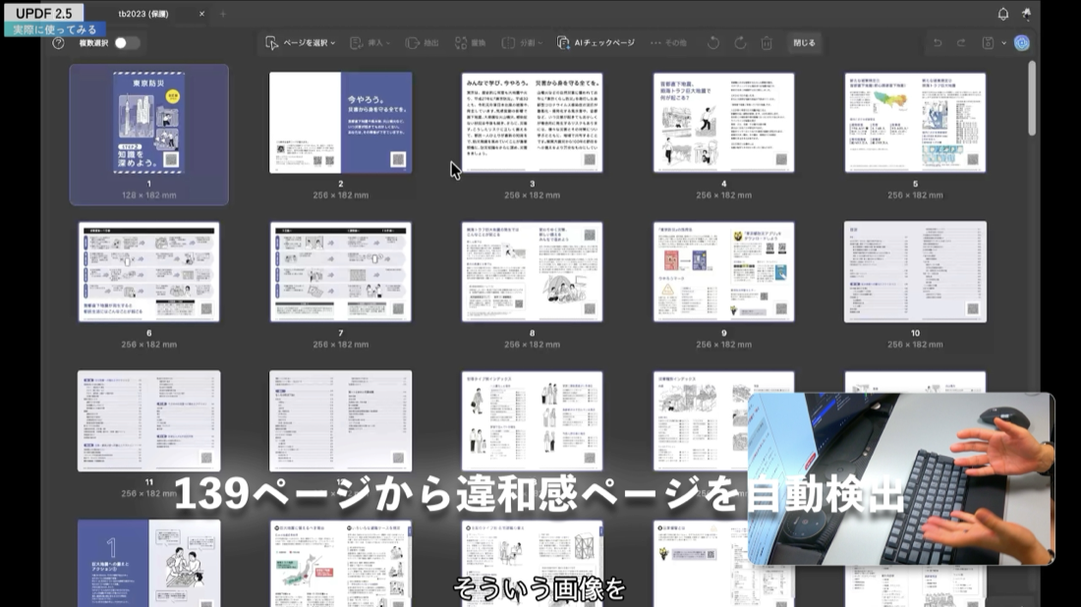
Task: Click the ページを選択 page select icon
Action: [x=271, y=42]
